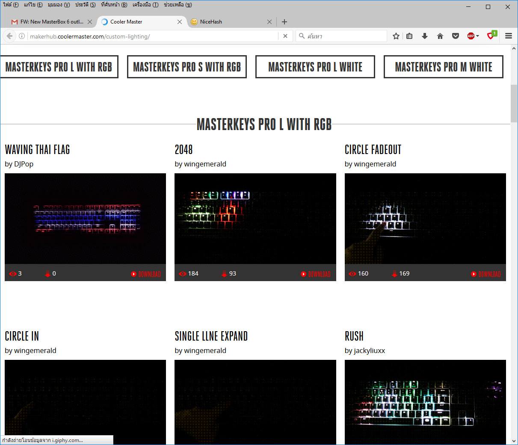Viewport: 518px width, 445px height.
Task: Click the ค้นหา search box
Action: pos(342,36)
